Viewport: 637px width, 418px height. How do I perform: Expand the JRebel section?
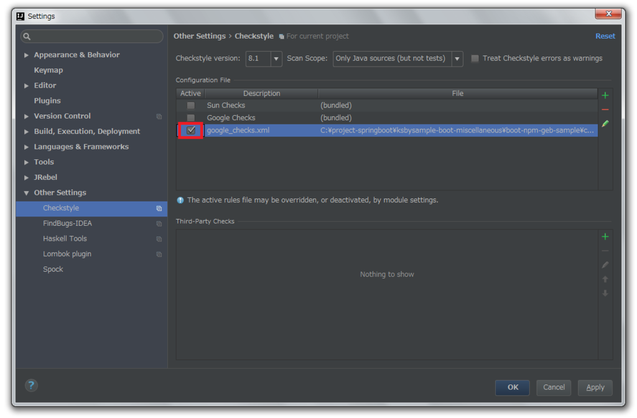tap(26, 177)
